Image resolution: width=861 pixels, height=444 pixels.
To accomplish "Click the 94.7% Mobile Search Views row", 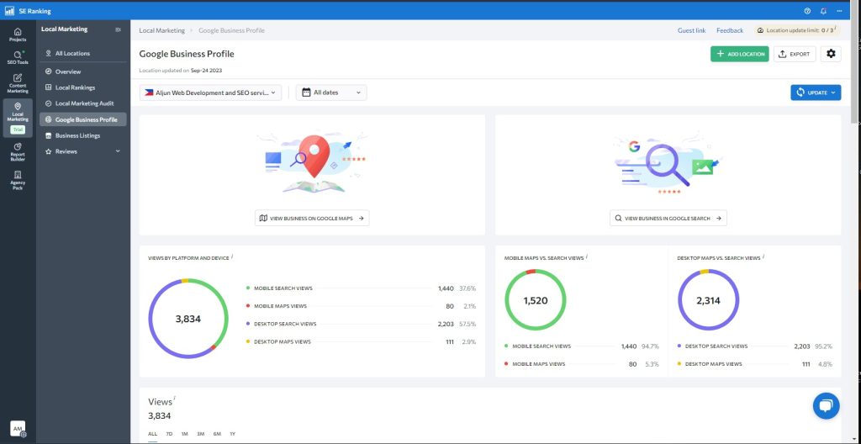I will pyautogui.click(x=582, y=346).
